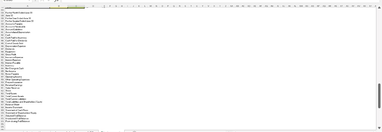The height and width of the screenshot is (132, 382).
Task: Select the 'Post-closing Trial Balance' cell
Action: (x=27, y=121)
